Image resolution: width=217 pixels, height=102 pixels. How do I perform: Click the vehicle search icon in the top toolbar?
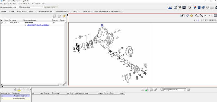(x=170, y=8)
